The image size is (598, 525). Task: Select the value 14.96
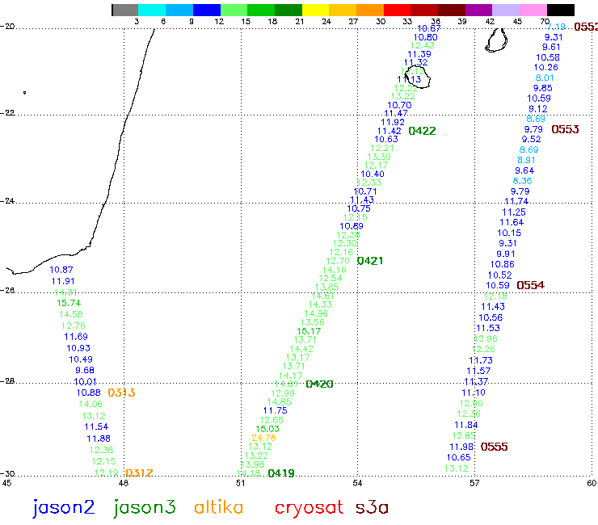316,313
